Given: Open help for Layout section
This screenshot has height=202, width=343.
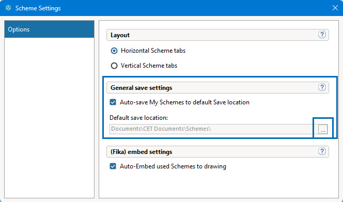Looking at the screenshot, I should click(322, 35).
